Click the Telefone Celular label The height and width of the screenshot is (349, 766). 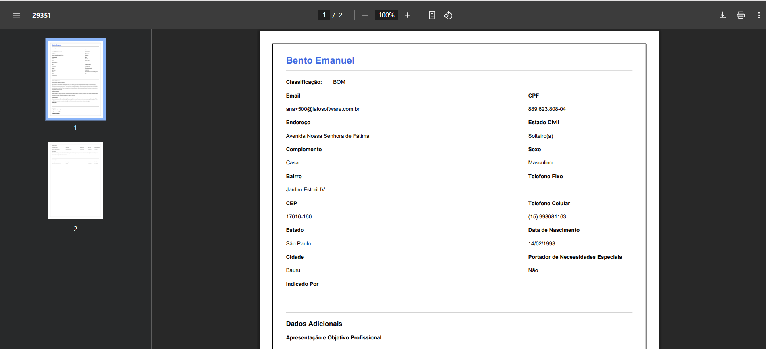549,203
